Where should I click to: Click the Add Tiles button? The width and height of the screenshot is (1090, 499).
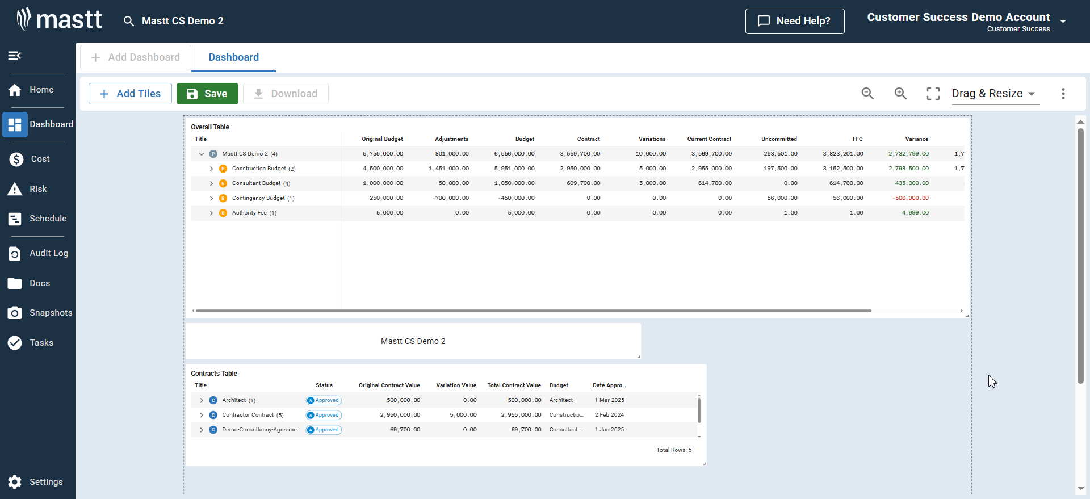130,94
